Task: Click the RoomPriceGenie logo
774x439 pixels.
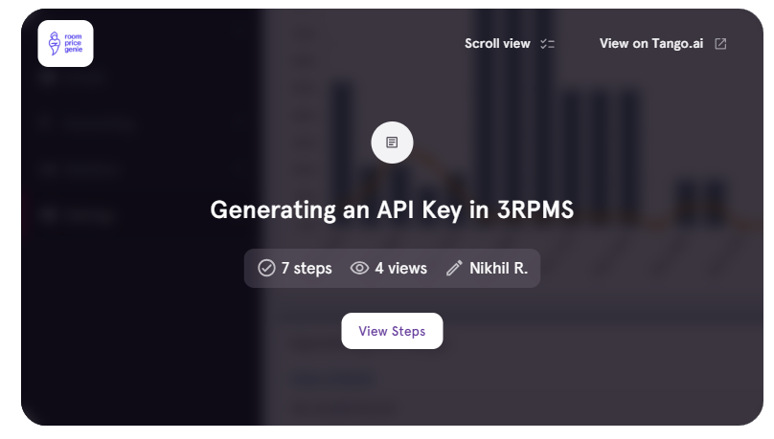Action: click(65, 43)
